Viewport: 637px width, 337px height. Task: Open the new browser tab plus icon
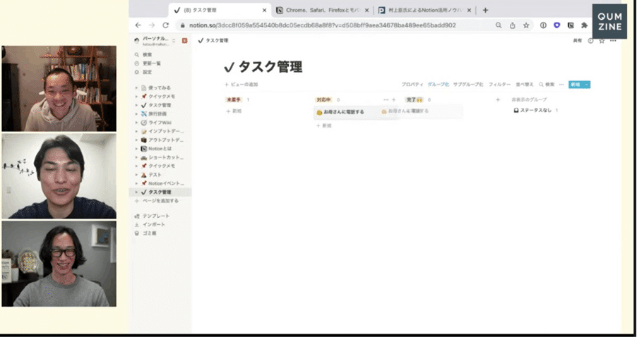(x=485, y=10)
